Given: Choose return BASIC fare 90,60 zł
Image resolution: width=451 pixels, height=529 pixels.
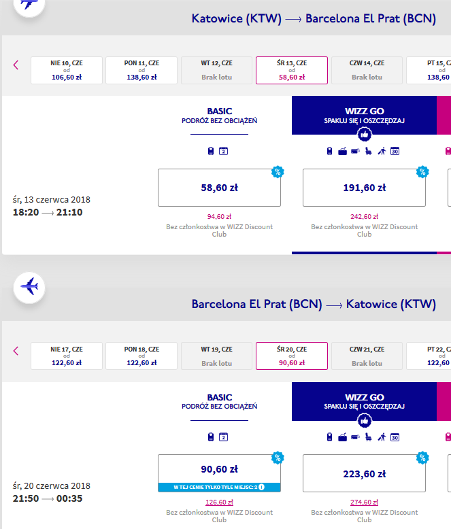Looking at the screenshot, I should click(219, 473).
